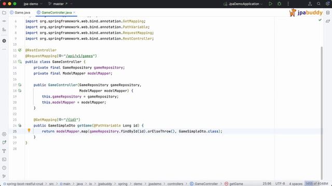This screenshot has width=332, height=186.
Task: Click GameSimpleDto.class in the return statement
Action: pos(198,131)
